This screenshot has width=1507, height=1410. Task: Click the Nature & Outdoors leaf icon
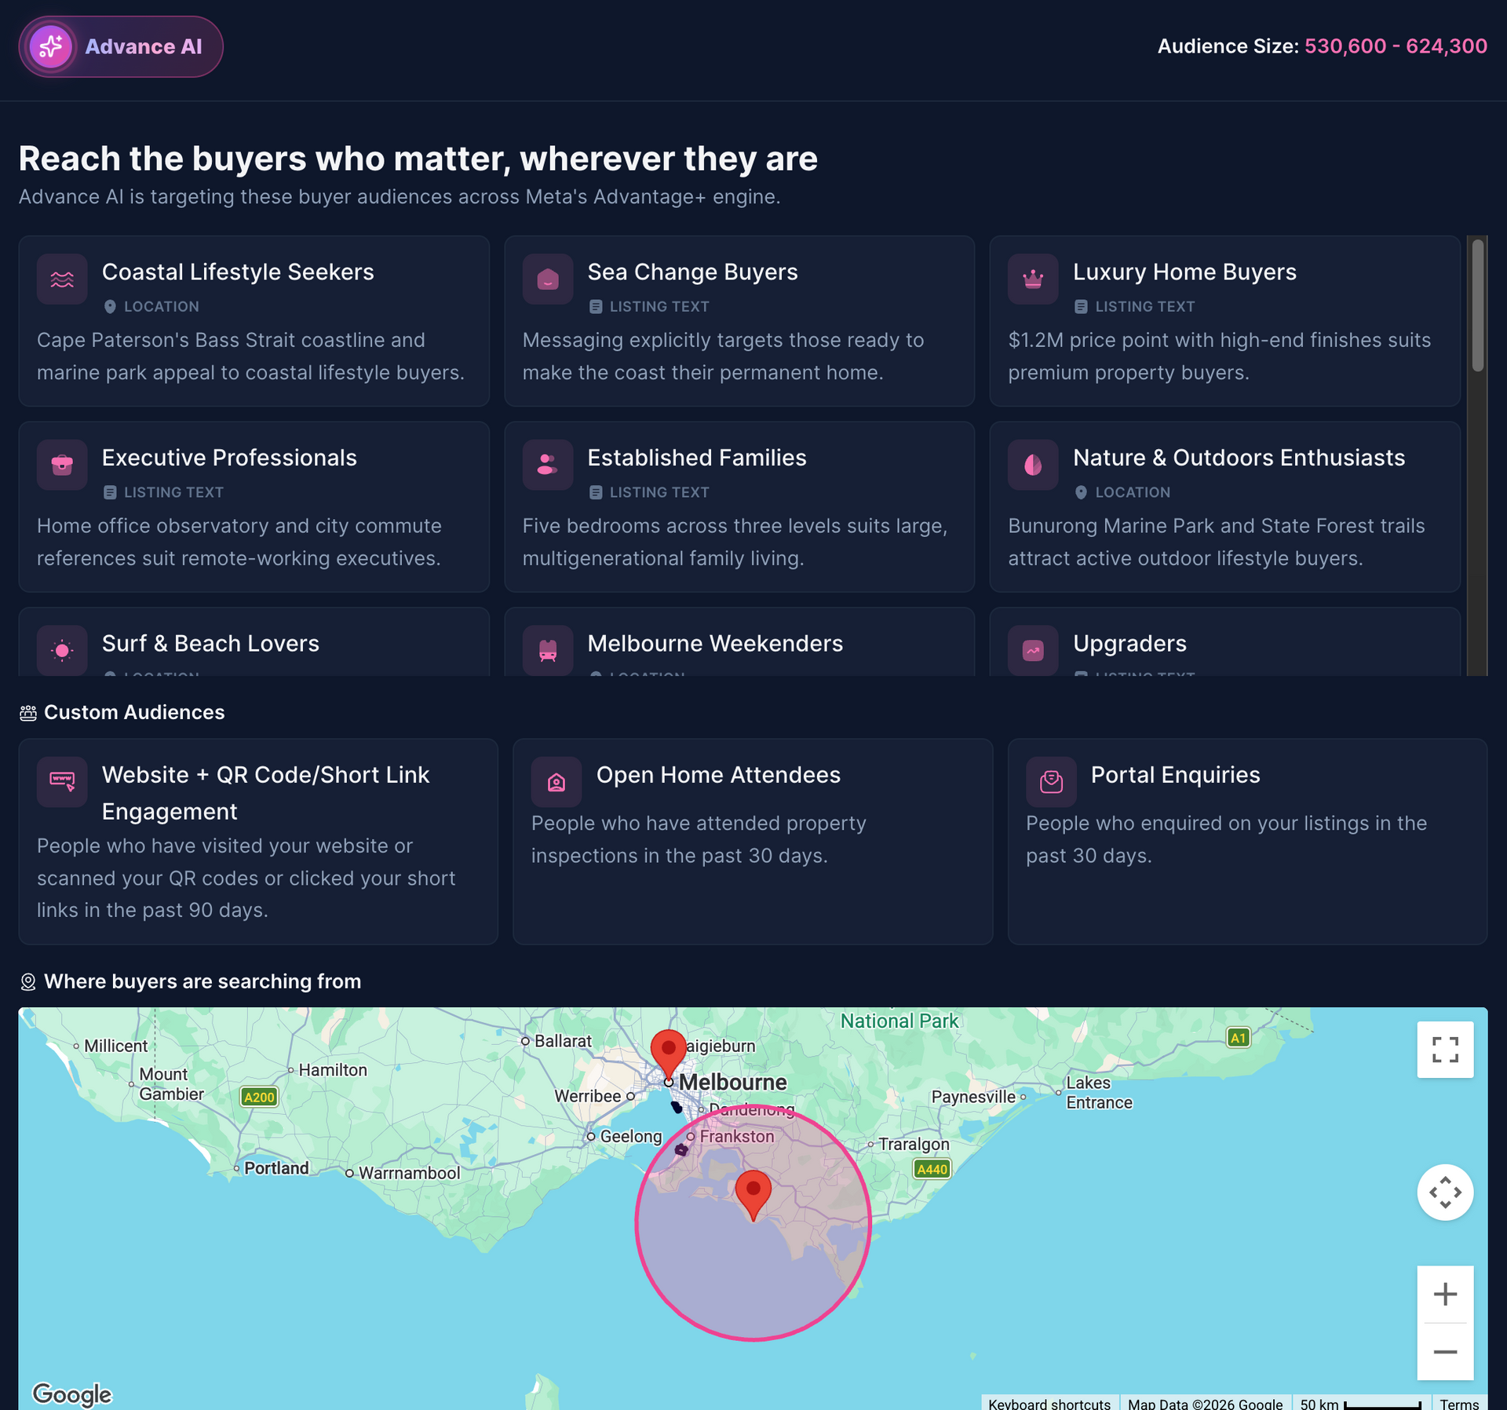pos(1033,465)
